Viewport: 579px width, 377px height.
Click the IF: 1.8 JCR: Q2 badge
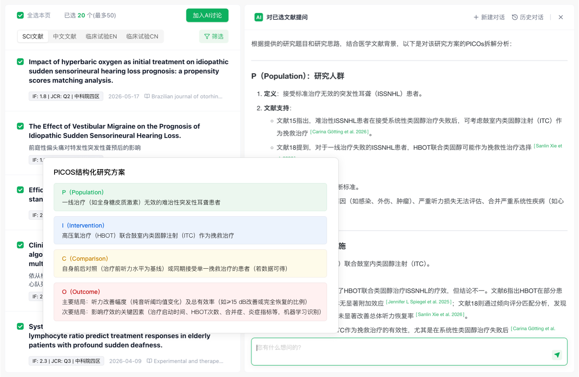(x=66, y=97)
